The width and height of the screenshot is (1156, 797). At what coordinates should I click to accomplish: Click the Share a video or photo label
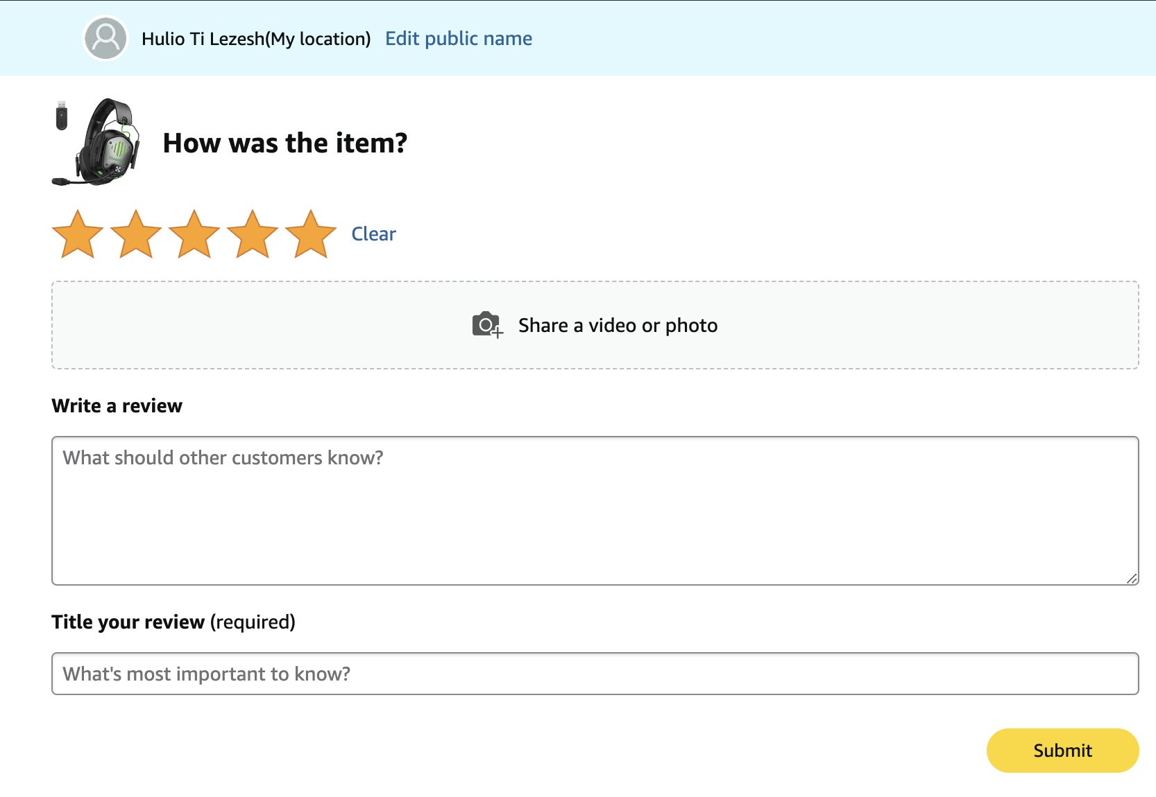point(618,325)
